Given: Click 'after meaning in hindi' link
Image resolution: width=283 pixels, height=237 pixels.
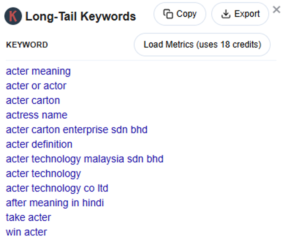Looking at the screenshot, I should [55, 202].
